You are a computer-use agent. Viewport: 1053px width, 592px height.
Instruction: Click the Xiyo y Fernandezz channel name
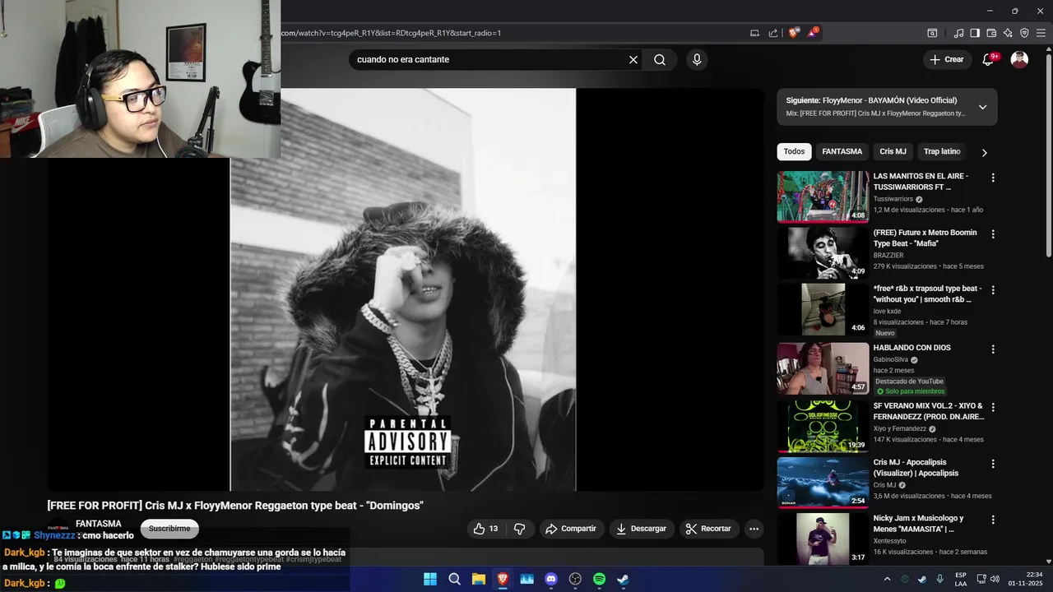899,429
